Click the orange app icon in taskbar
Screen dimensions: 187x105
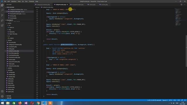coord(50,103)
